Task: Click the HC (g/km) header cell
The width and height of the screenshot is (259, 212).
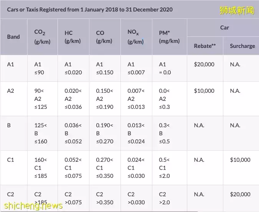Action: tap(73, 37)
